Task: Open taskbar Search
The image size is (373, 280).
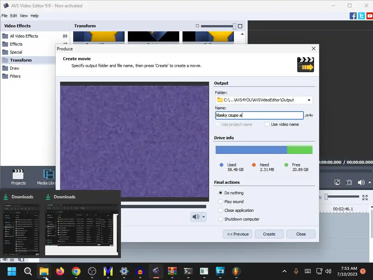Action: (28, 271)
